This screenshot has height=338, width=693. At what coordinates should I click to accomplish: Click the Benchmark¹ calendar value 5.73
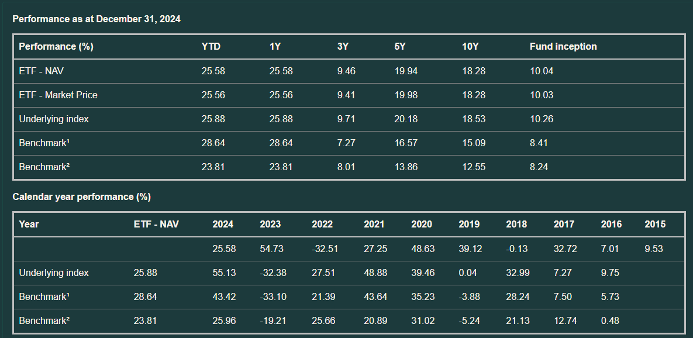[x=610, y=296]
